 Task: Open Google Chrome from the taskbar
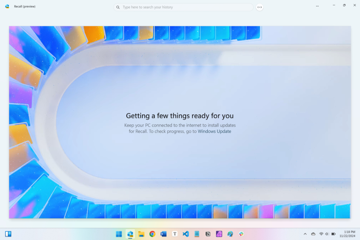pyautogui.click(x=152, y=234)
